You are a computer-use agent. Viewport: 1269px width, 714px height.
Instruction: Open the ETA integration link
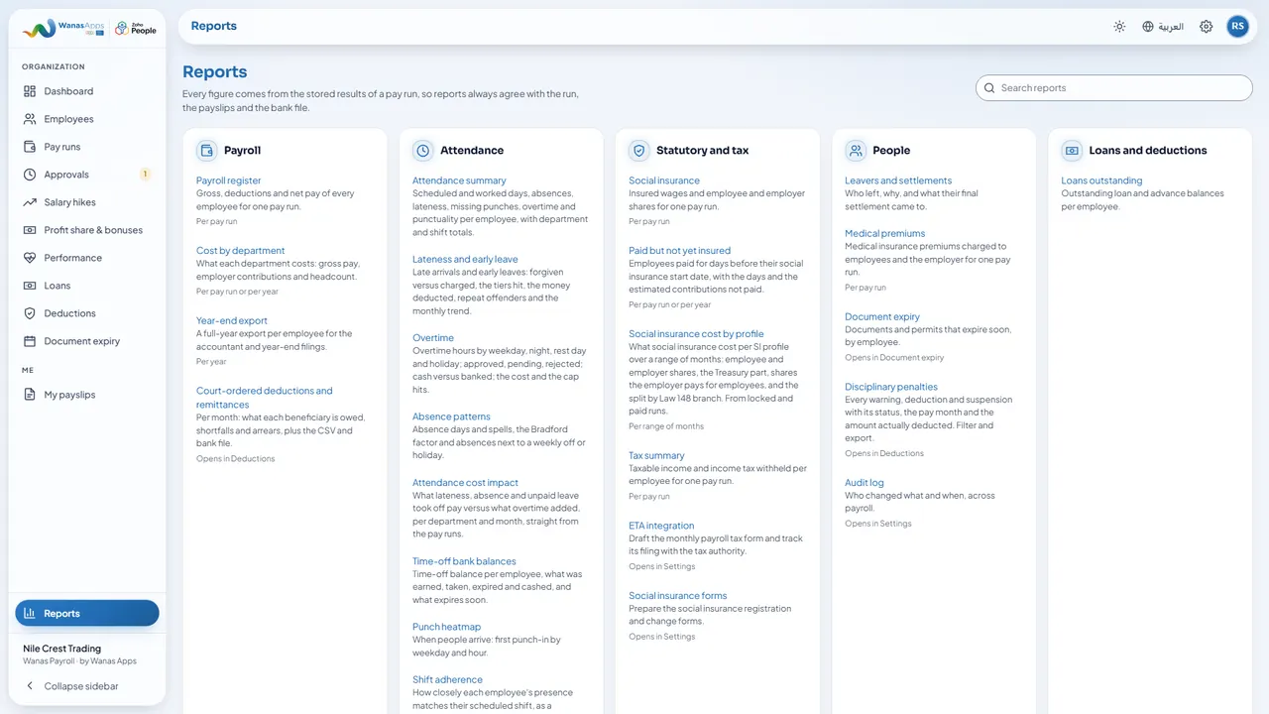661,526
